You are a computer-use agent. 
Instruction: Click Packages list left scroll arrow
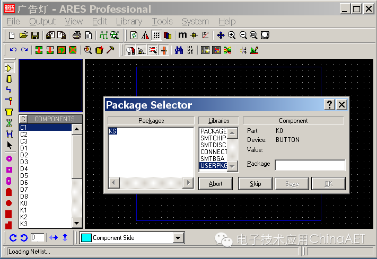click(113, 183)
